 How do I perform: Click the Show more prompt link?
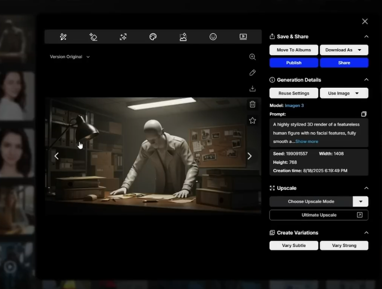pos(307,142)
